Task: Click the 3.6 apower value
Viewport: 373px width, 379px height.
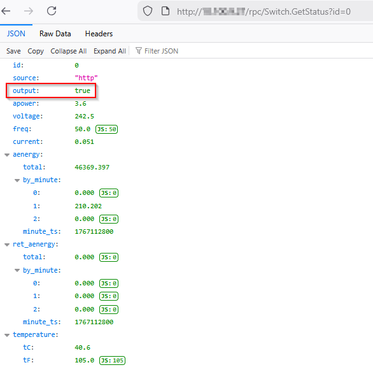Action: click(80, 103)
